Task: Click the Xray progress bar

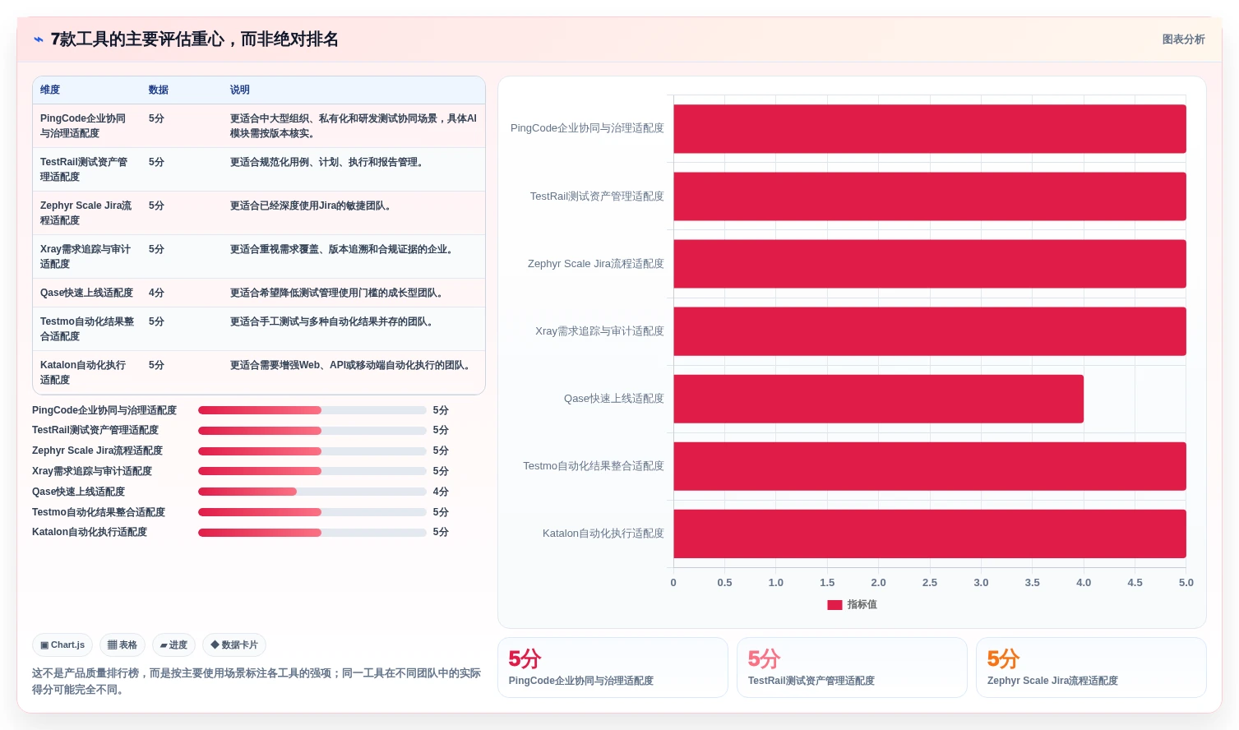Action: pos(312,471)
